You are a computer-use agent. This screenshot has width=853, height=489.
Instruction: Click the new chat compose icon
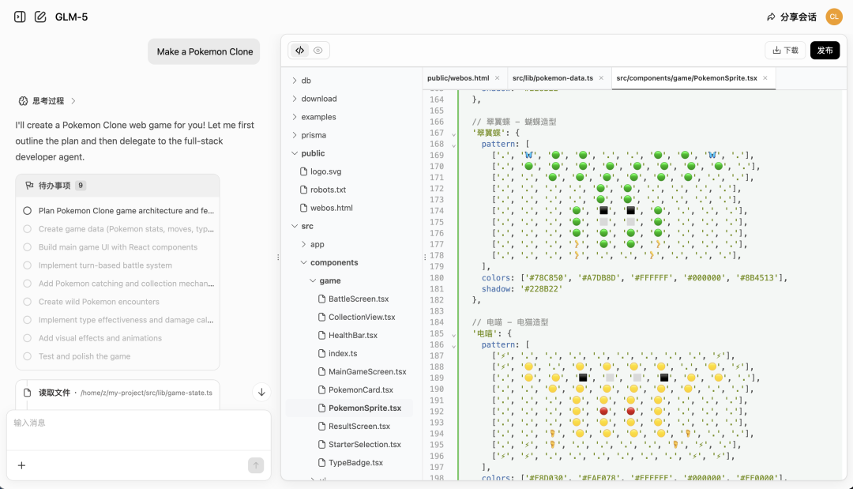click(x=40, y=17)
